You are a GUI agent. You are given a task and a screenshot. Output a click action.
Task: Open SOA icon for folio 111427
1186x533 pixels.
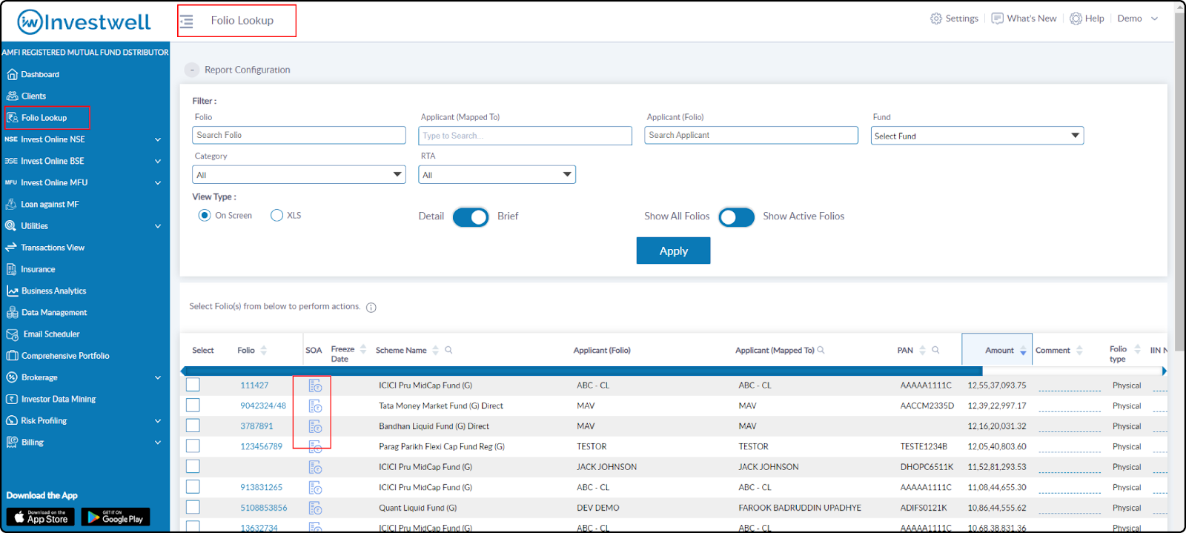tap(315, 385)
